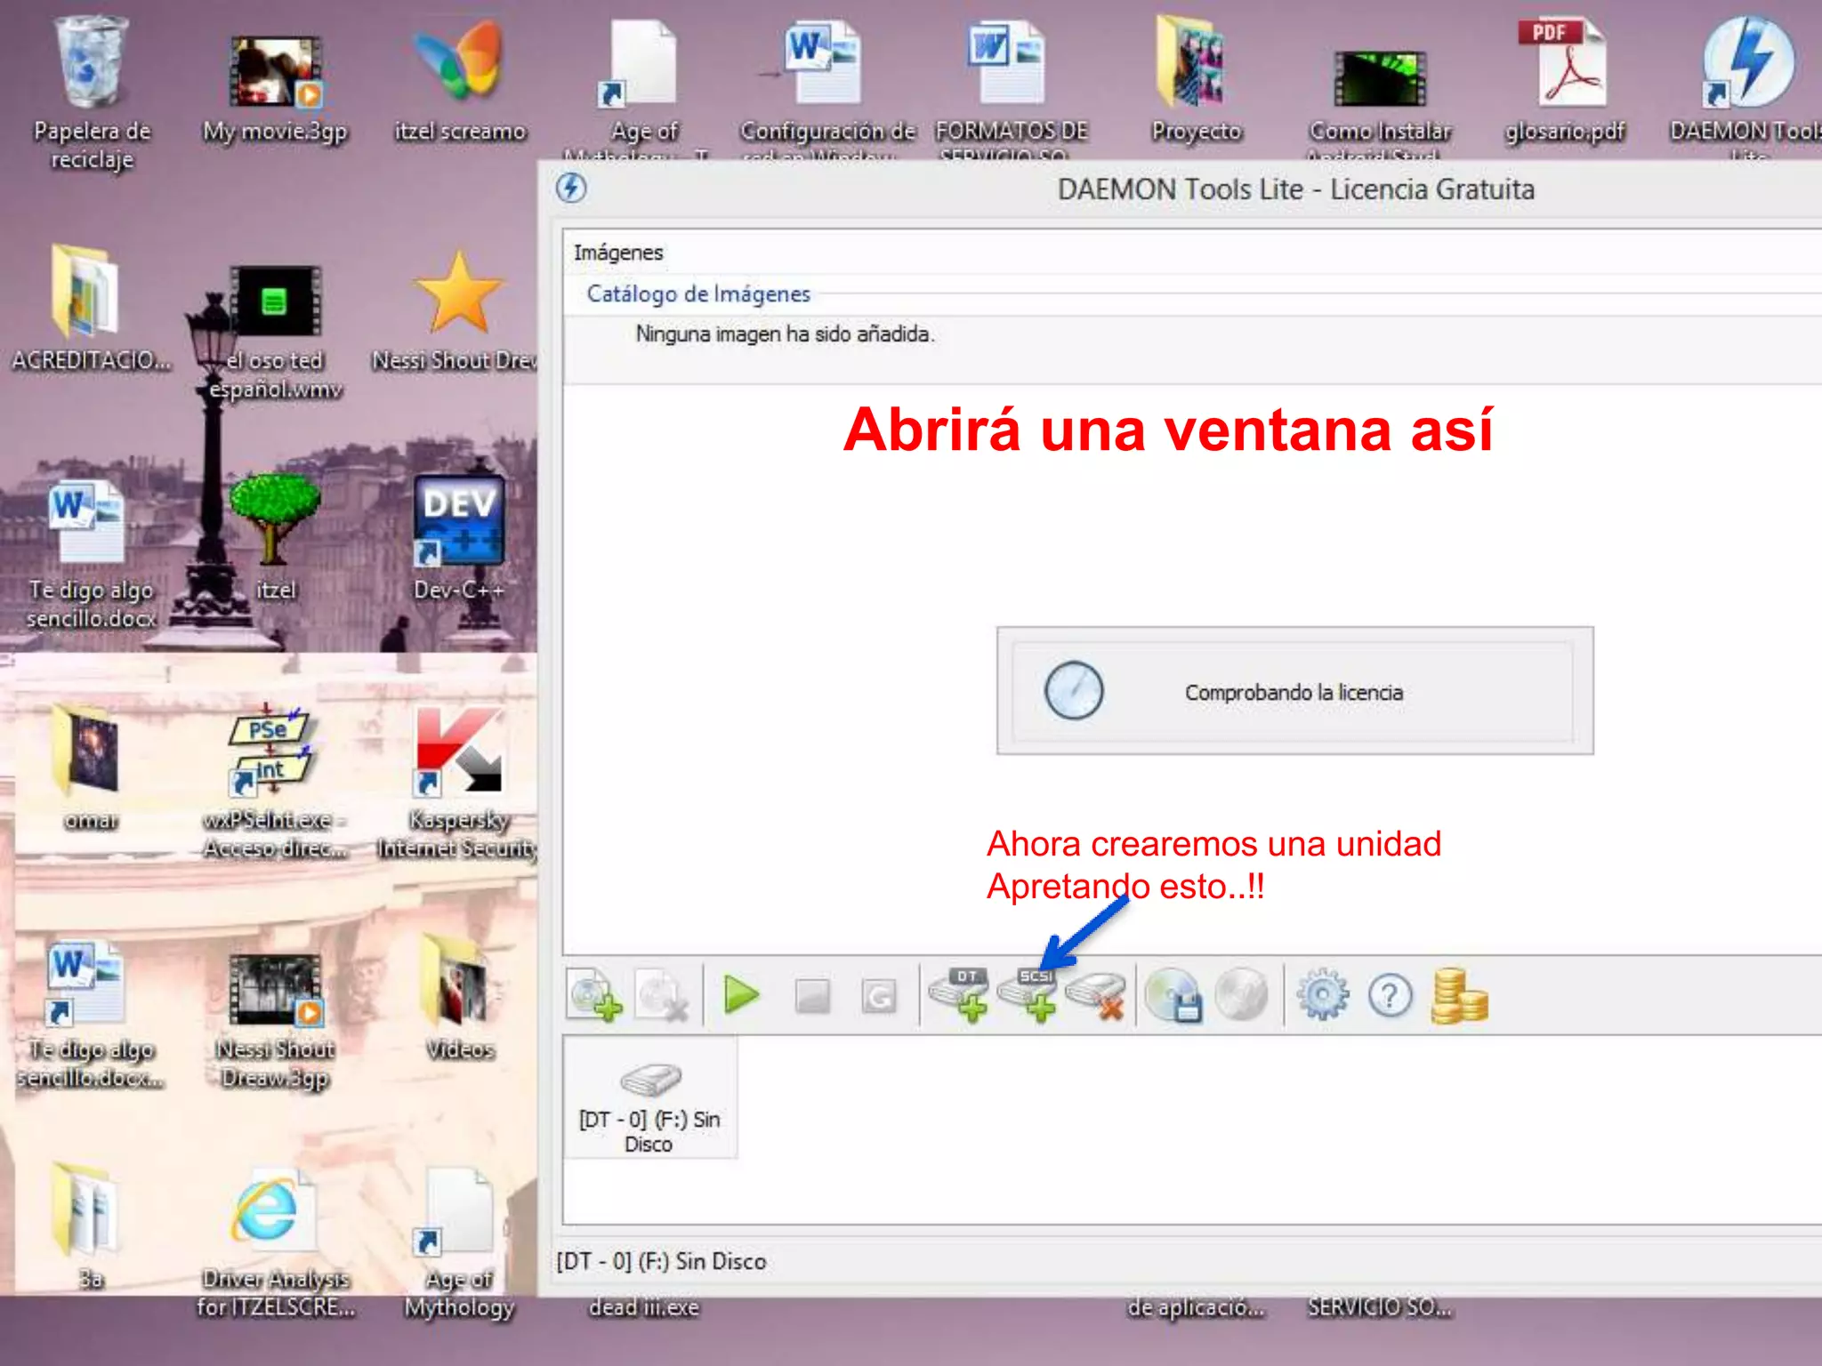This screenshot has width=1822, height=1366.
Task: Select Nessi Shout Dream.3gp video icon
Action: pyautogui.click(x=275, y=1021)
